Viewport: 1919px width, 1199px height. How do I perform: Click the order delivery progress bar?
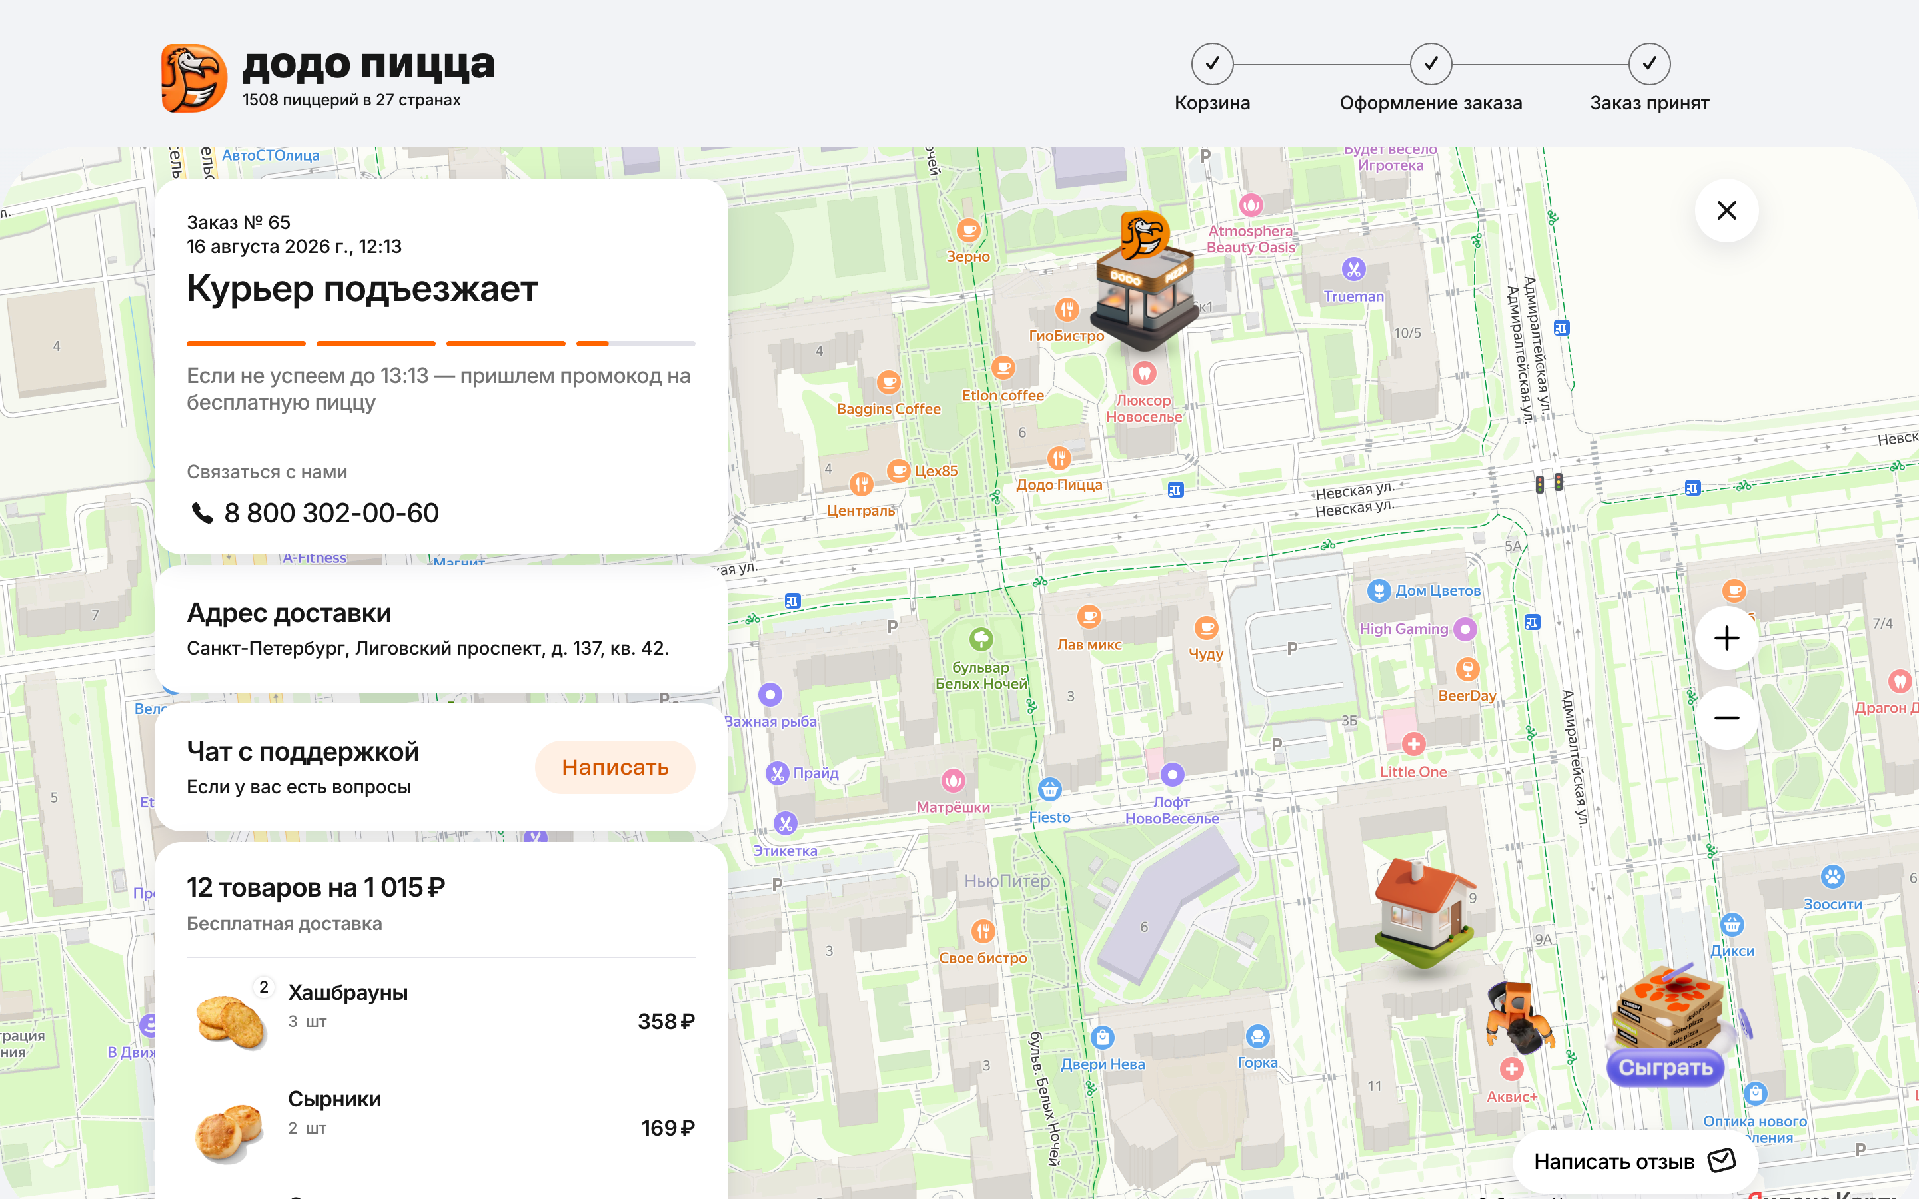tap(441, 343)
